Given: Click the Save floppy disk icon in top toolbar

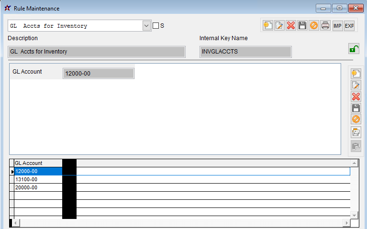Looking at the screenshot, I should (x=302, y=26).
